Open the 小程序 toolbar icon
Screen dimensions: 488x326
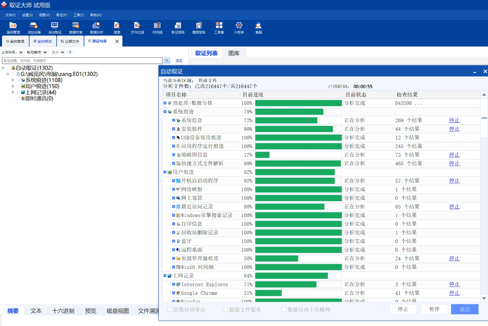[239, 28]
